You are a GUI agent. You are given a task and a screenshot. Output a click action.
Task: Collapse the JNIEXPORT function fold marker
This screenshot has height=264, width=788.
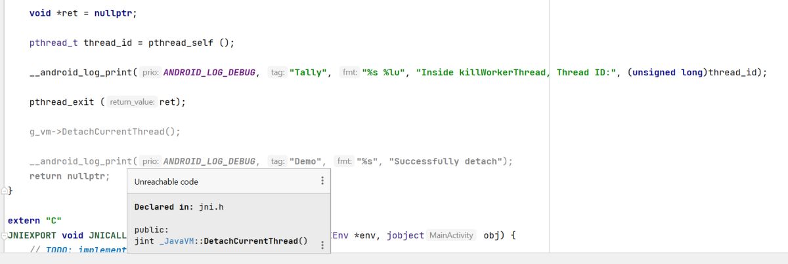(x=4, y=235)
